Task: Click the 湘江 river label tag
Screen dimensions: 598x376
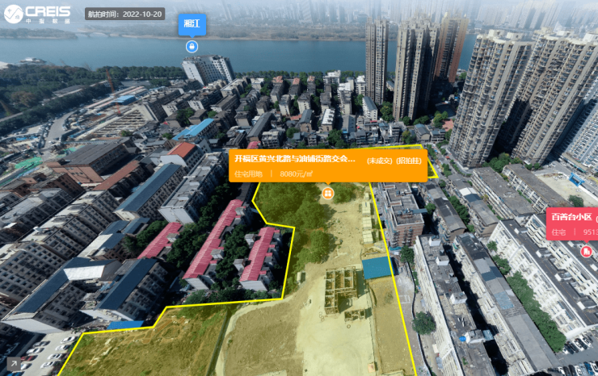Action: pos(192,24)
